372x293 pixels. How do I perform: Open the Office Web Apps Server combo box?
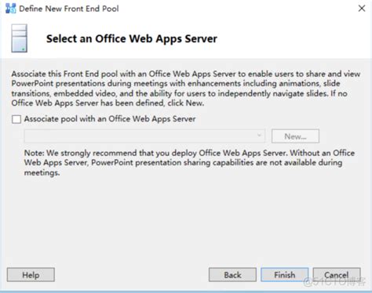pos(144,136)
